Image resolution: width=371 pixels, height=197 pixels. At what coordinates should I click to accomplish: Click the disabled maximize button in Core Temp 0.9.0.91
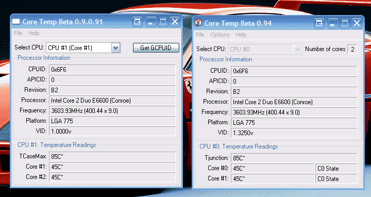pyautogui.click(x=163, y=22)
